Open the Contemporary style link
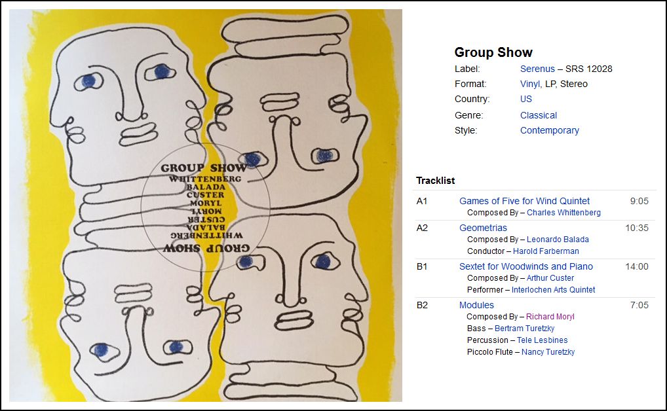Screen dimensions: 667x411 pyautogui.click(x=549, y=130)
